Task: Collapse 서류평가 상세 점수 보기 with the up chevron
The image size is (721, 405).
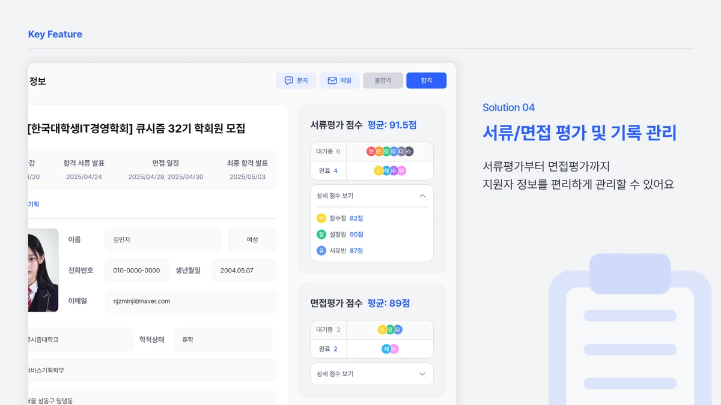Action: pyautogui.click(x=422, y=196)
